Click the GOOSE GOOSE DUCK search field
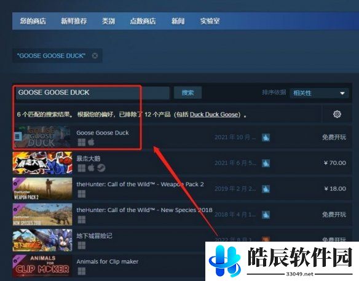Viewport: 359px width, 281px height. [x=92, y=92]
